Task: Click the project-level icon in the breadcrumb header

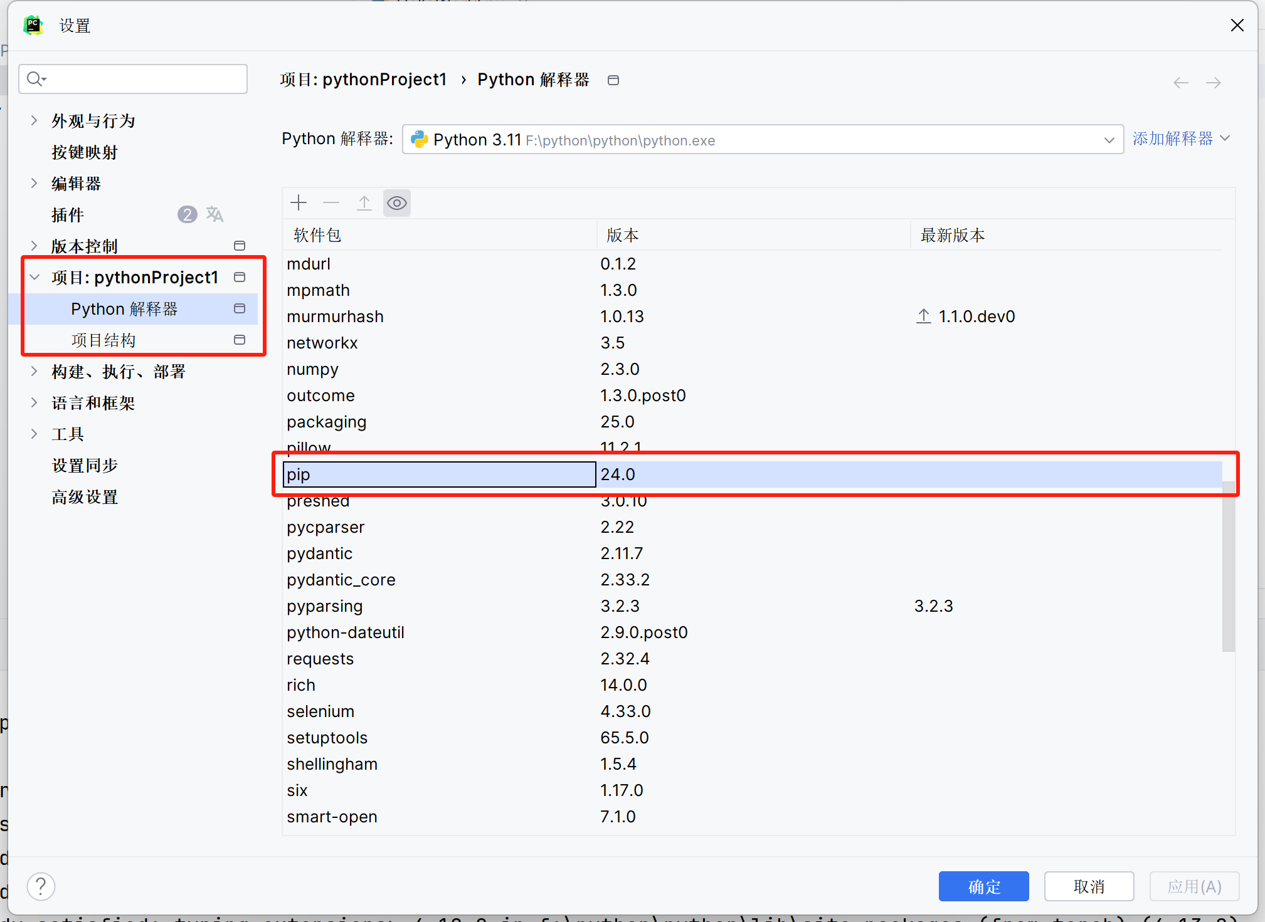Action: pos(613,80)
